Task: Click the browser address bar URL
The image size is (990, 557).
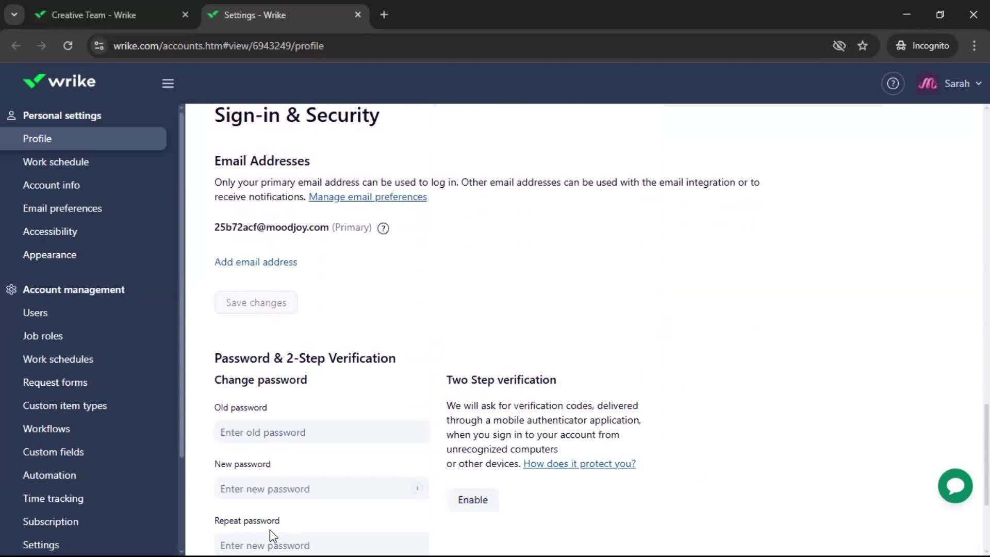Action: pyautogui.click(x=219, y=46)
